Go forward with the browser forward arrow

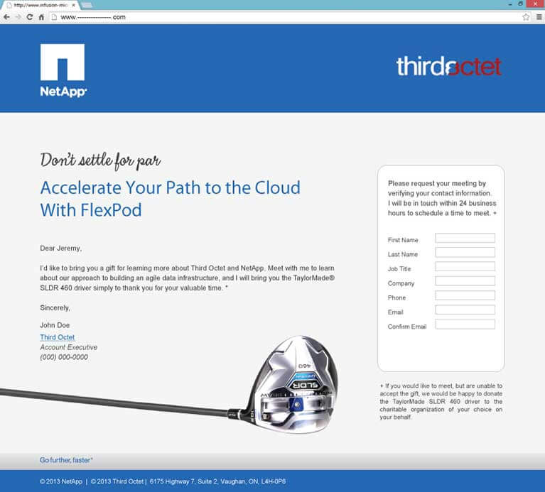click(18, 17)
